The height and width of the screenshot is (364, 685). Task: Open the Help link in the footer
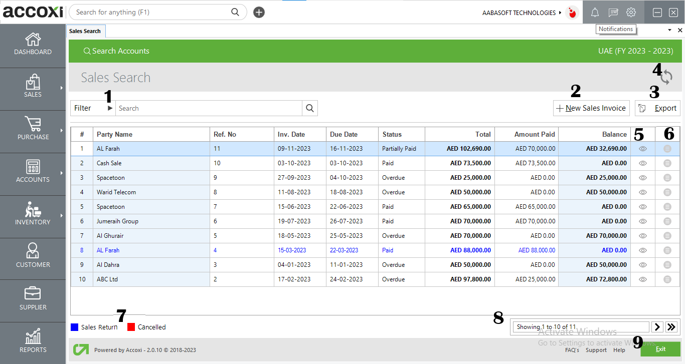[x=619, y=350]
